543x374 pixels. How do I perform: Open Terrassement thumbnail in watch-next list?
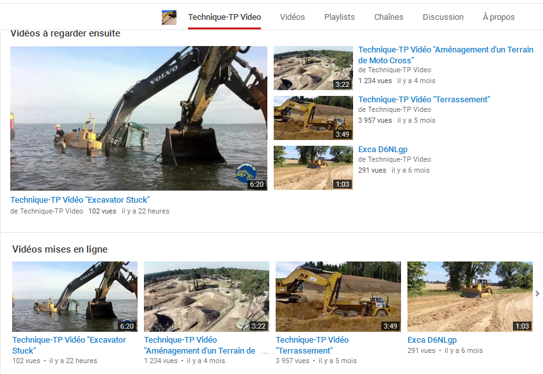pos(313,118)
